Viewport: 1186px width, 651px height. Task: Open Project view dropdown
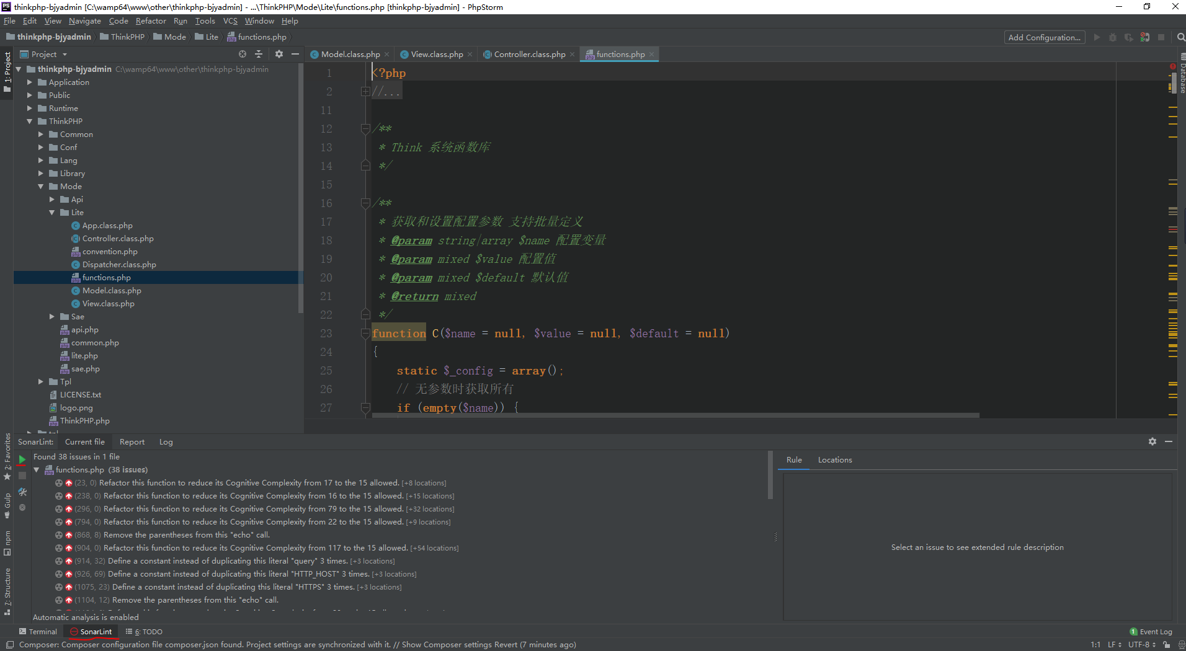[65, 55]
